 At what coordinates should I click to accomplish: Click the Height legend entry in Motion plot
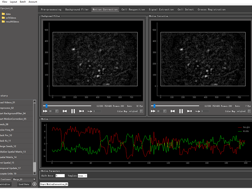(244, 127)
